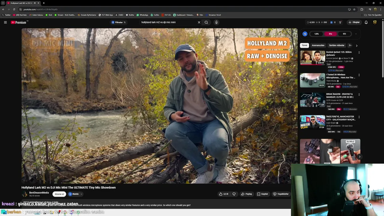The image size is (384, 216).
Task: Open Streamer Panel bookmark
Action: pos(213,15)
